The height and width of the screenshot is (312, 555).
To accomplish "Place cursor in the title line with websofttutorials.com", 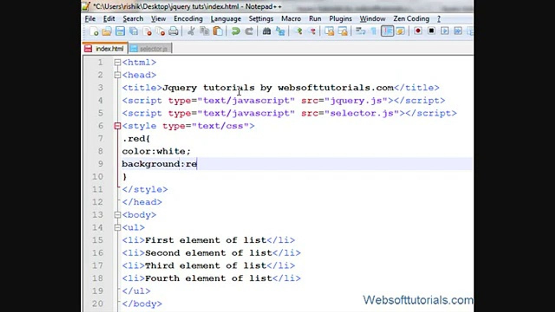I will coord(281,88).
